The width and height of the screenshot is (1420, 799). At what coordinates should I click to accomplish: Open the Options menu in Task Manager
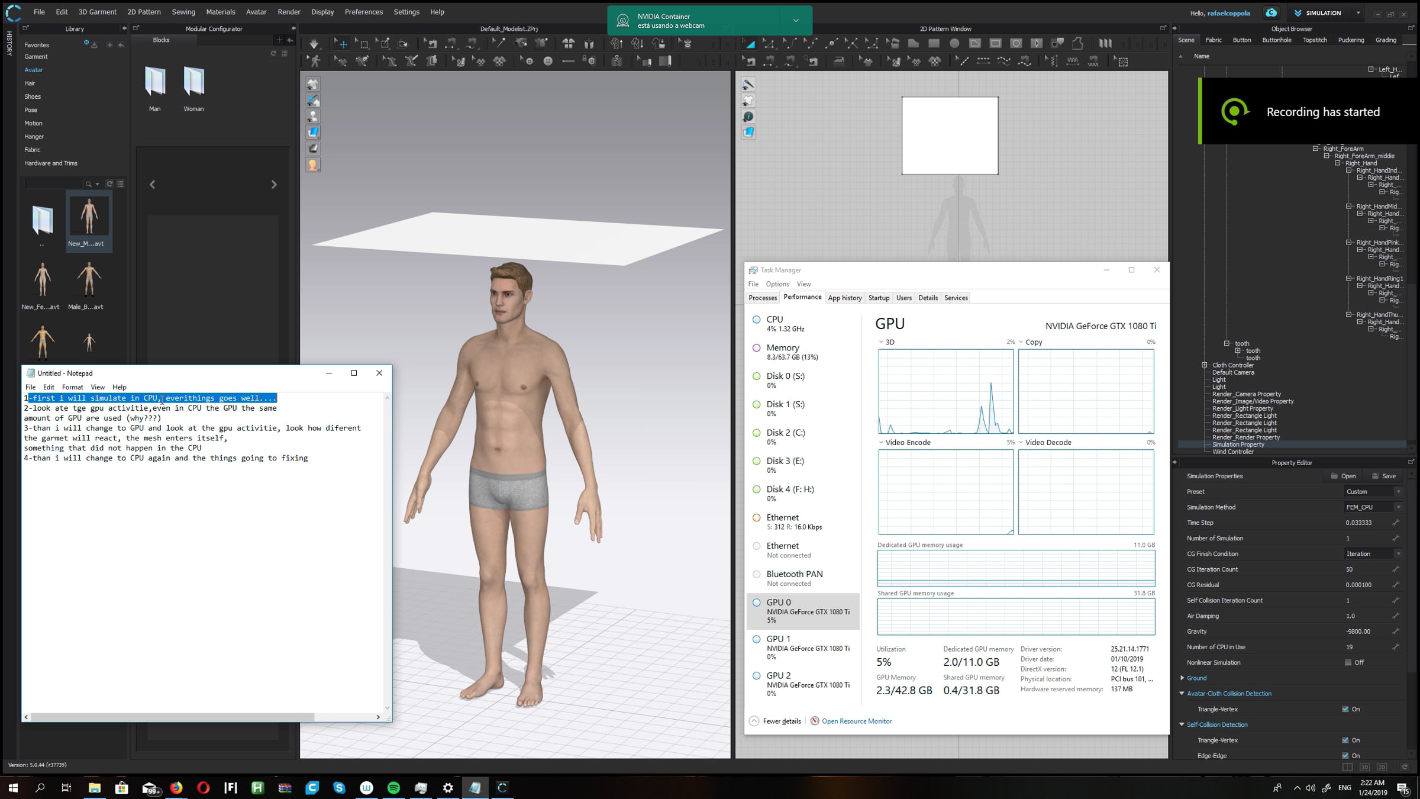coord(777,284)
